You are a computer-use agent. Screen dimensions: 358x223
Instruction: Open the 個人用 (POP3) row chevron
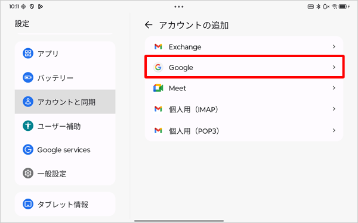(x=334, y=130)
